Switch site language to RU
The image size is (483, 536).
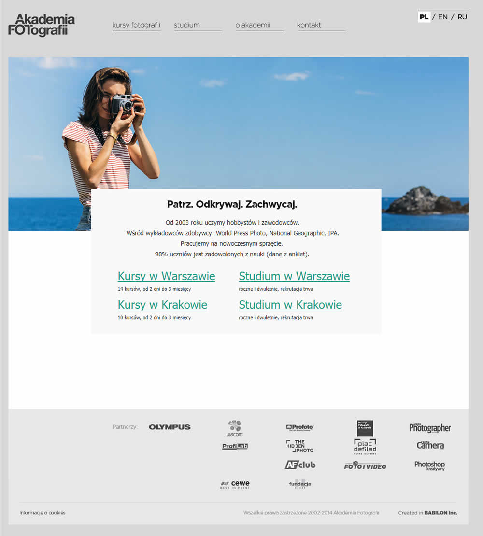(462, 17)
